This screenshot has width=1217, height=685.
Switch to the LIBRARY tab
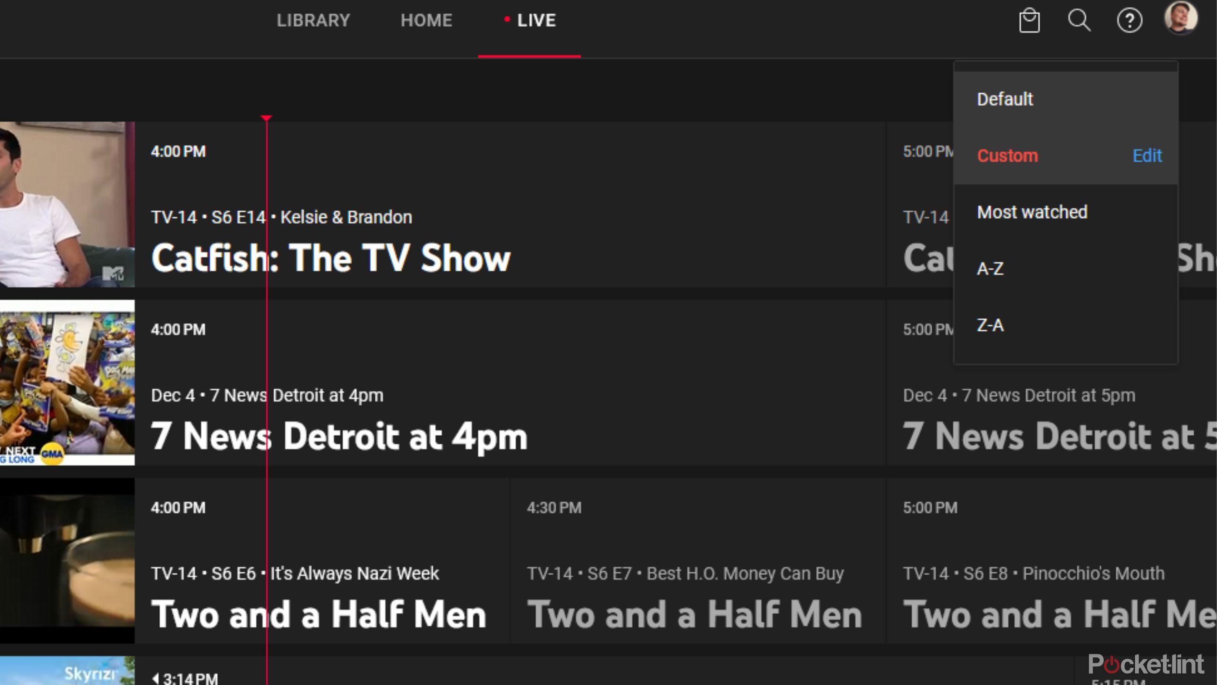coord(313,20)
